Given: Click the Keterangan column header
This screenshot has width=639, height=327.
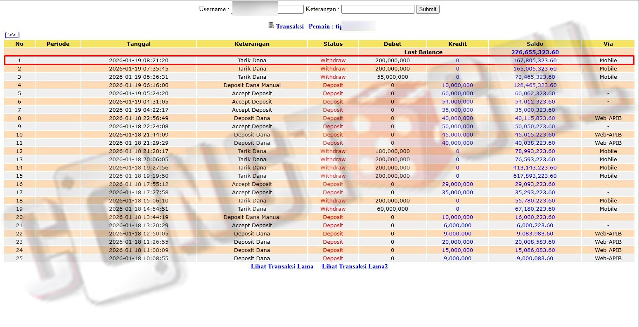Looking at the screenshot, I should pyautogui.click(x=252, y=44).
